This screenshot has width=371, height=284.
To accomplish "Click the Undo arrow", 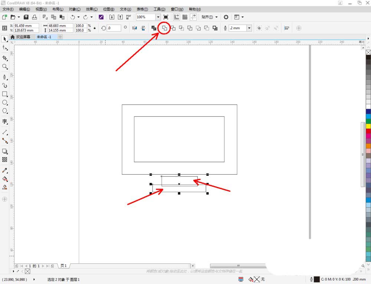I will 73,17.
